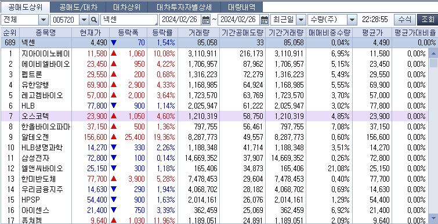Select the 오스코텍 row
438x224 pixels.
[215, 116]
